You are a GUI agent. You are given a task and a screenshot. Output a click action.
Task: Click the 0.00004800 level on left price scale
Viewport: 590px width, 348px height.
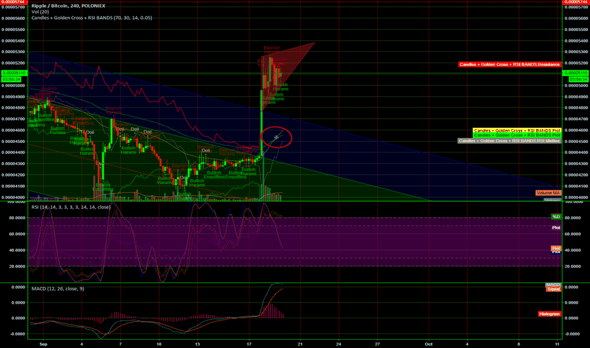[13, 108]
